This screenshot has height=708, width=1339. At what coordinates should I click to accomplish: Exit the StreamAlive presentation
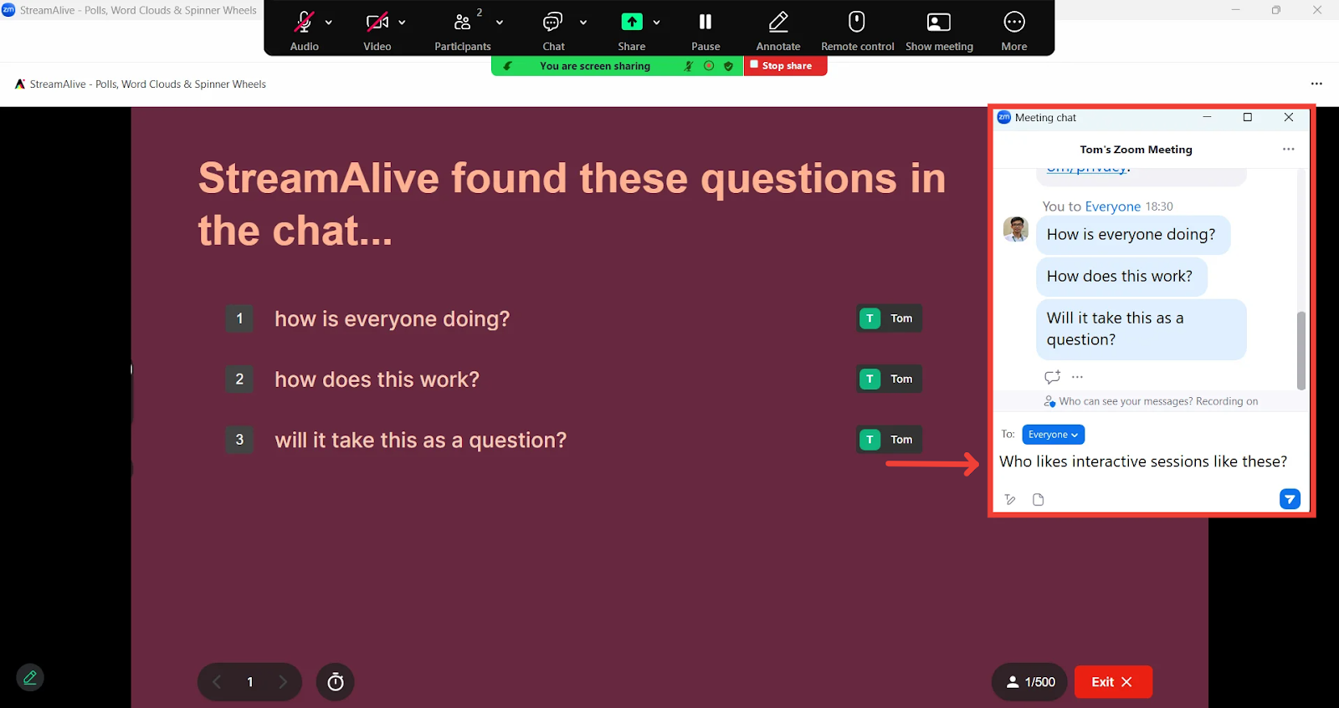[1113, 682]
